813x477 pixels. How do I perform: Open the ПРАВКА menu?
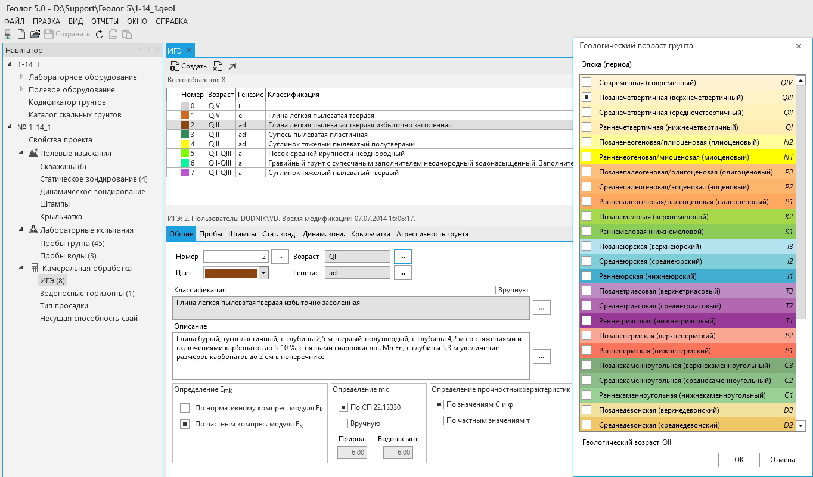point(46,21)
